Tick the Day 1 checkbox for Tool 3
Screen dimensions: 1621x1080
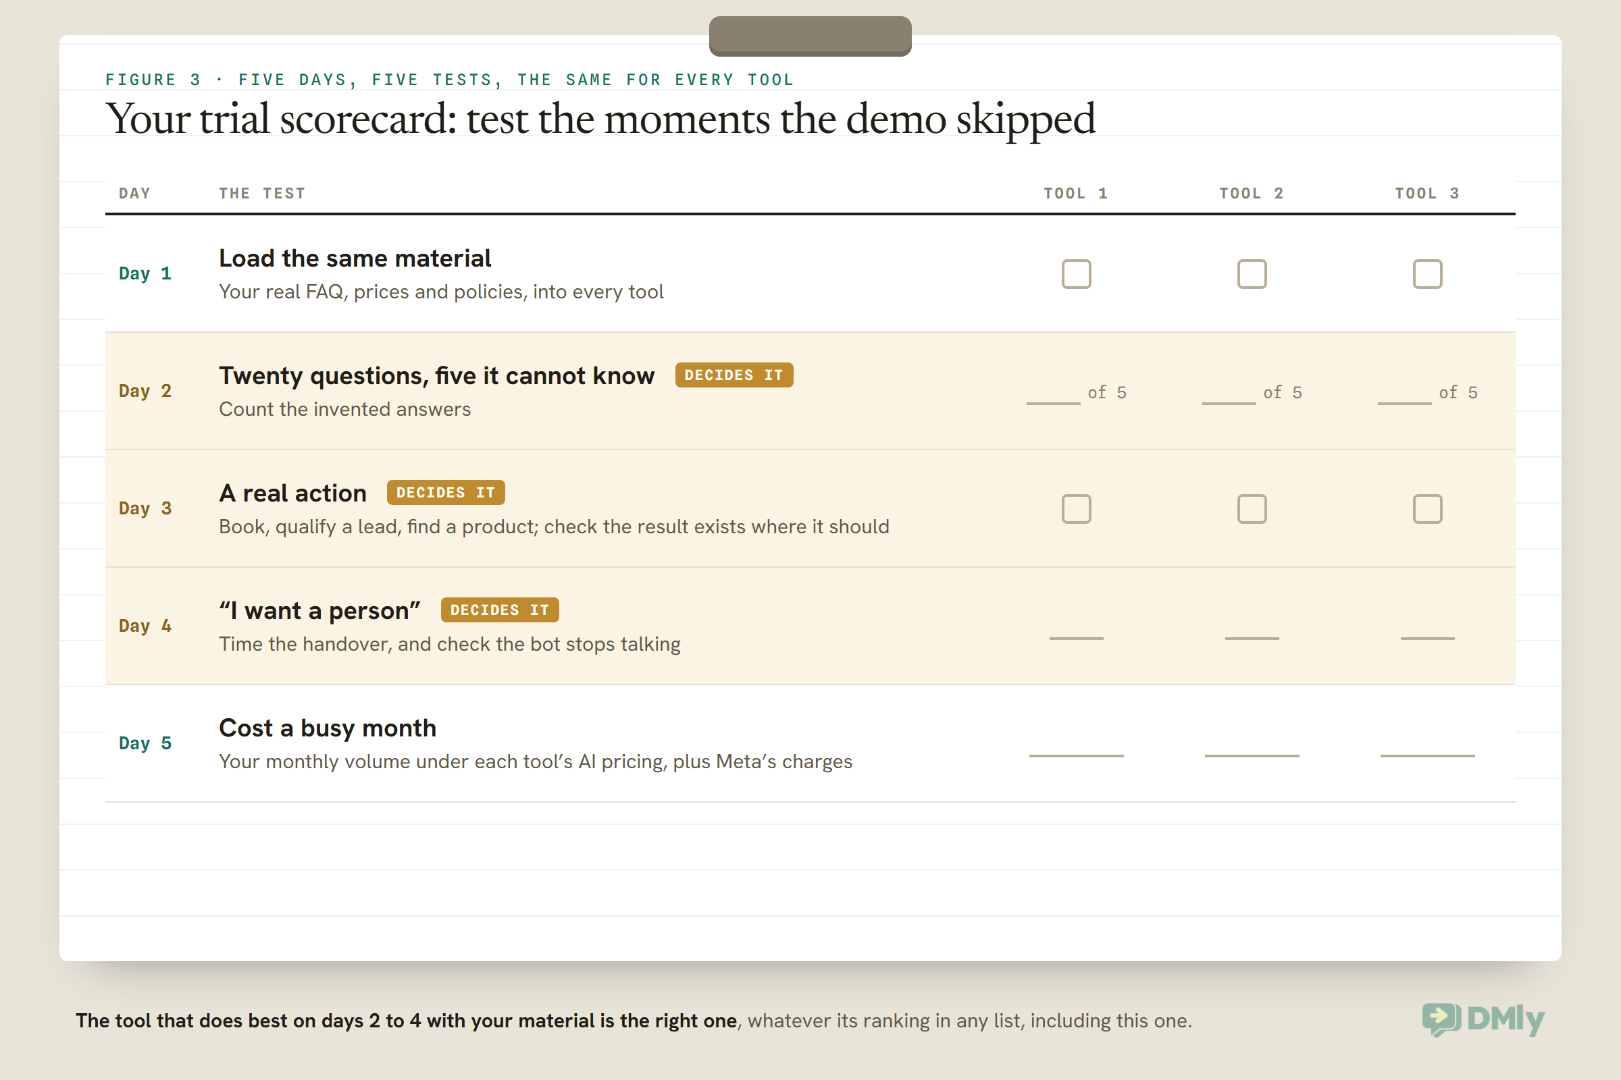(1427, 274)
